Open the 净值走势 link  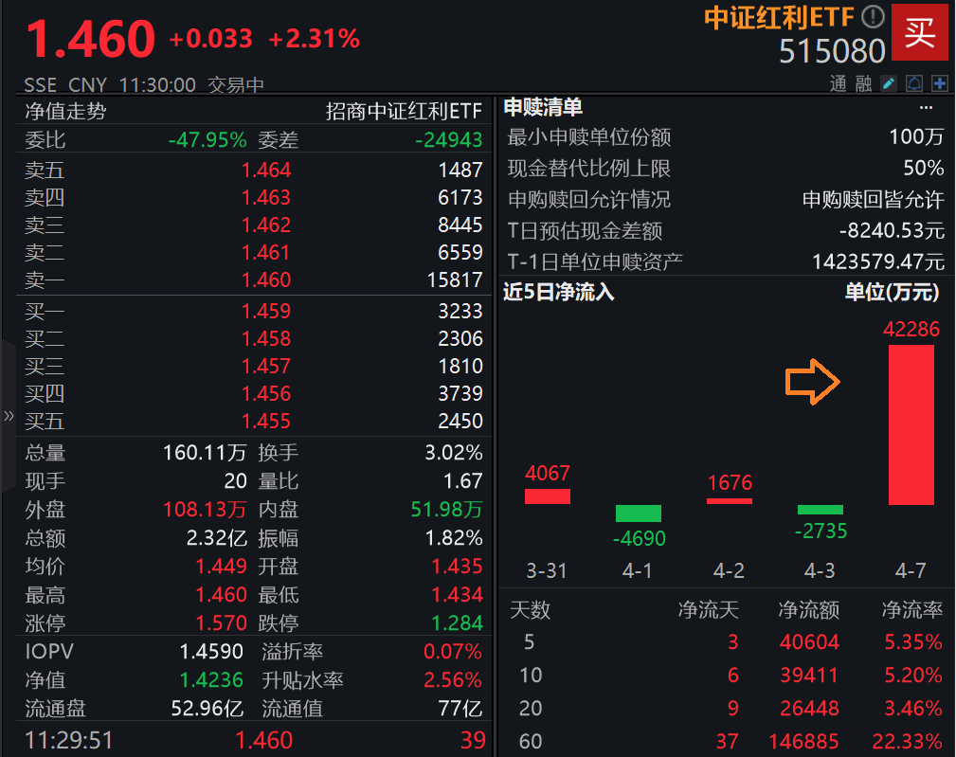pos(65,111)
